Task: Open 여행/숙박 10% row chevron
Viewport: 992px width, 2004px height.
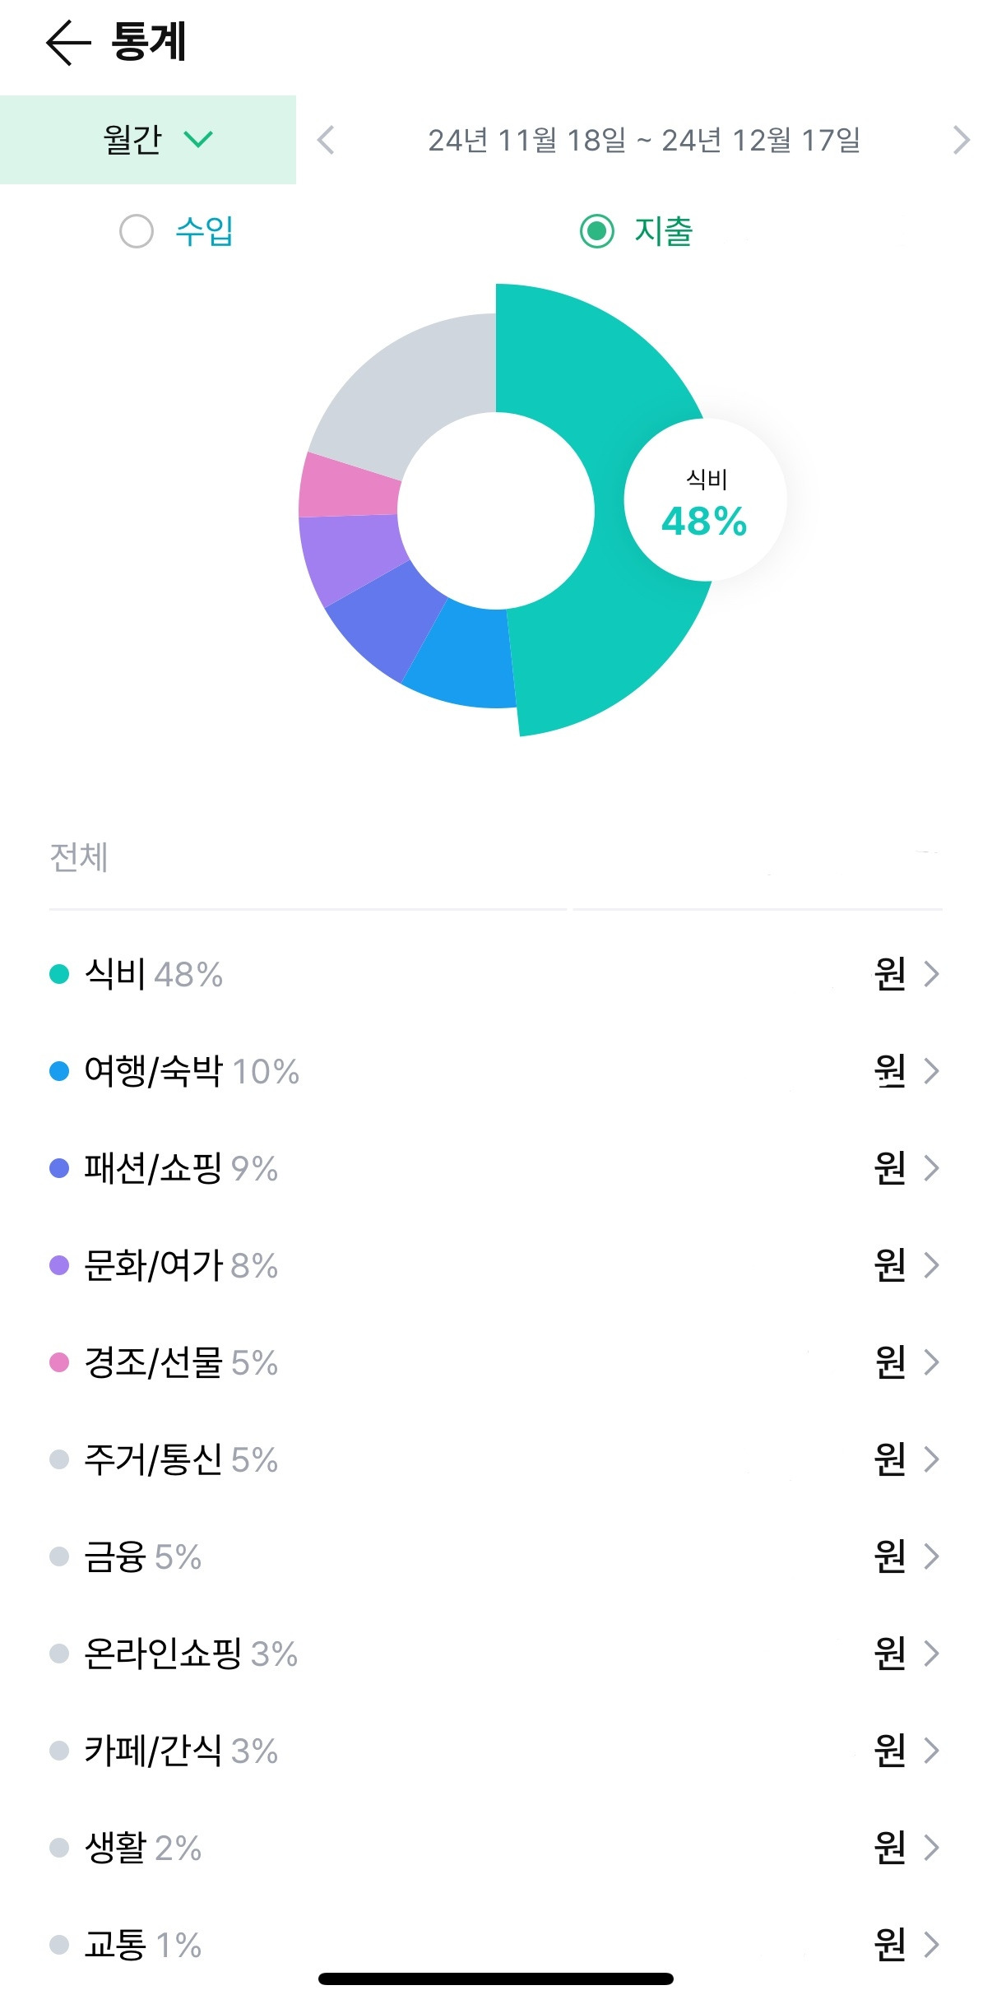Action: point(931,1071)
